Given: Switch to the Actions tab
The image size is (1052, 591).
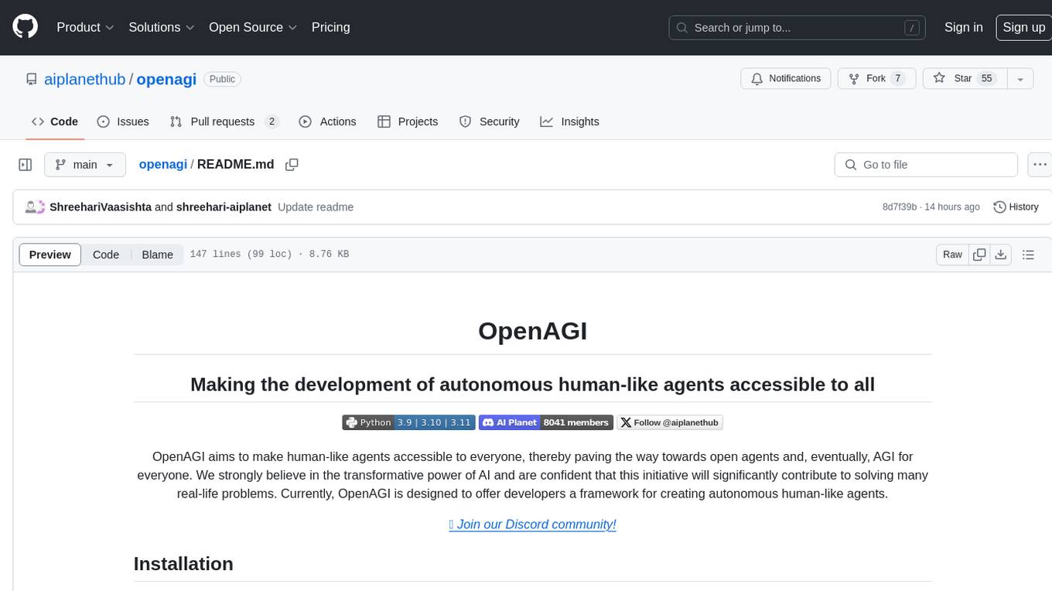Looking at the screenshot, I should click(327, 121).
